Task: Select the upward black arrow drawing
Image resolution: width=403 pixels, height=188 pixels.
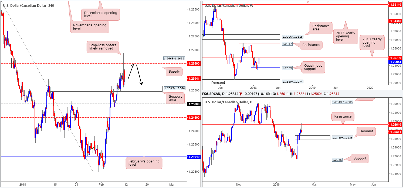Action: [x=131, y=71]
